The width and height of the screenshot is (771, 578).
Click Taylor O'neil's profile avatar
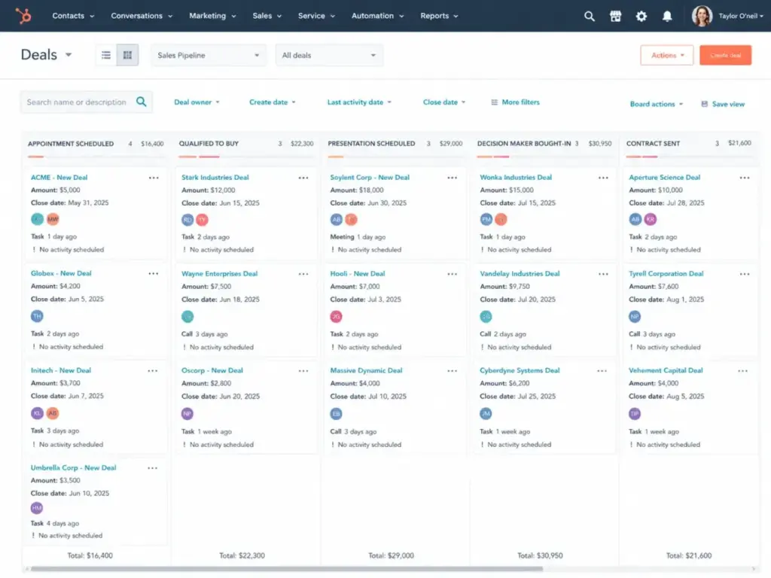(702, 16)
